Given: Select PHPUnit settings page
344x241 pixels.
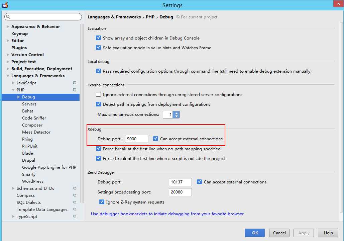Looking at the screenshot, I should pos(30,146).
